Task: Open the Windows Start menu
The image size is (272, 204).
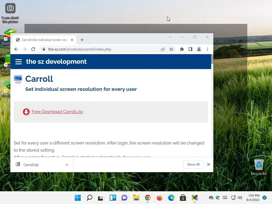Action: [78, 198]
